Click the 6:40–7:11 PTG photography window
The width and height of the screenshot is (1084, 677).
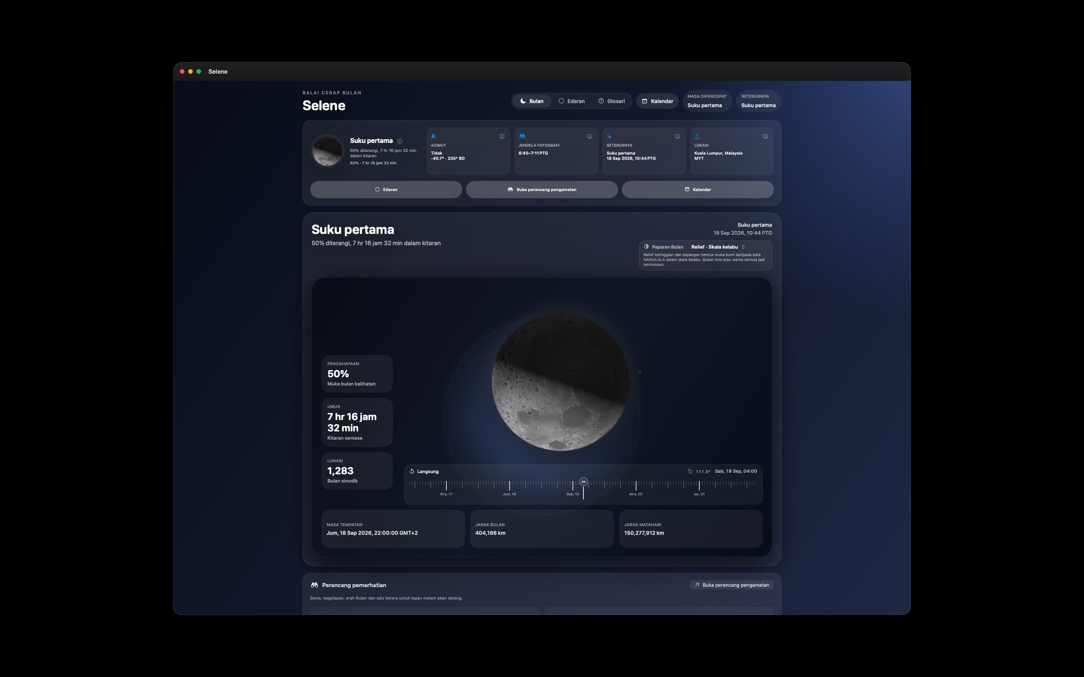533,153
